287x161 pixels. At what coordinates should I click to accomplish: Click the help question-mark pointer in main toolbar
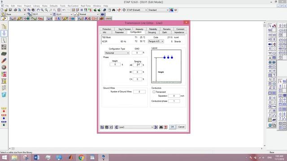119,10
